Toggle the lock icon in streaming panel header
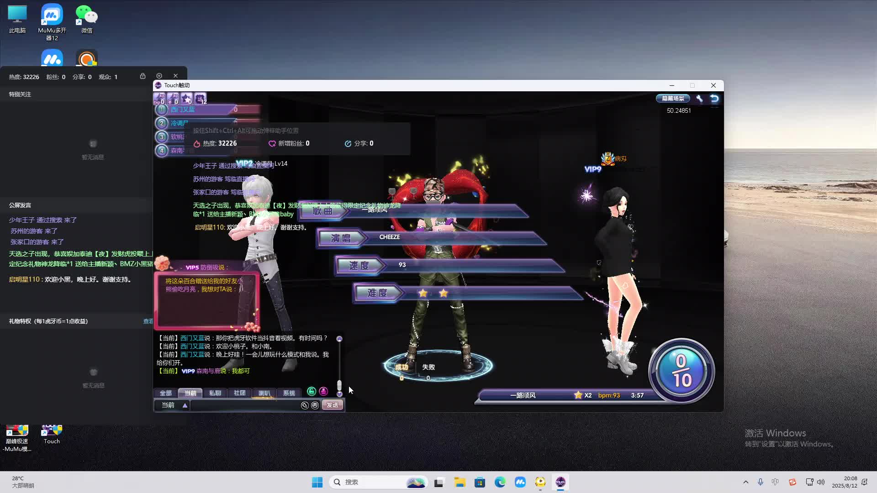This screenshot has width=877, height=493. (x=143, y=76)
